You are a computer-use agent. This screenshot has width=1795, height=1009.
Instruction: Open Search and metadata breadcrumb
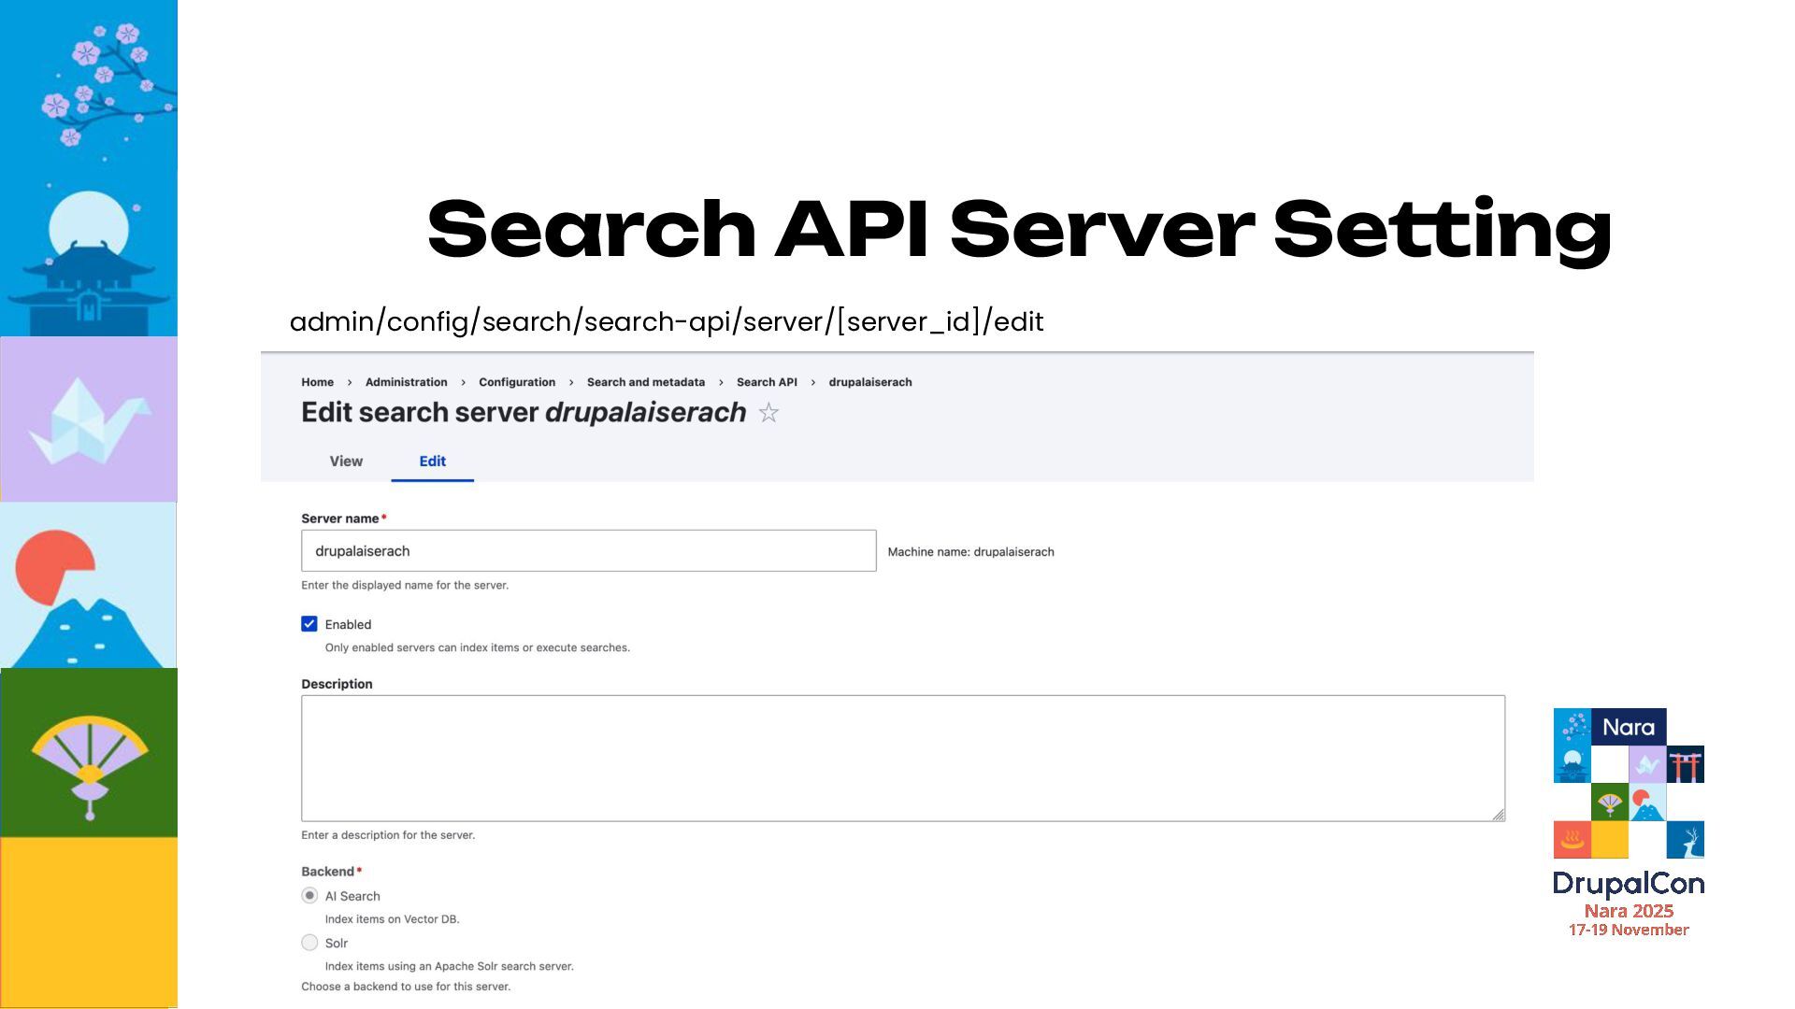[646, 382]
